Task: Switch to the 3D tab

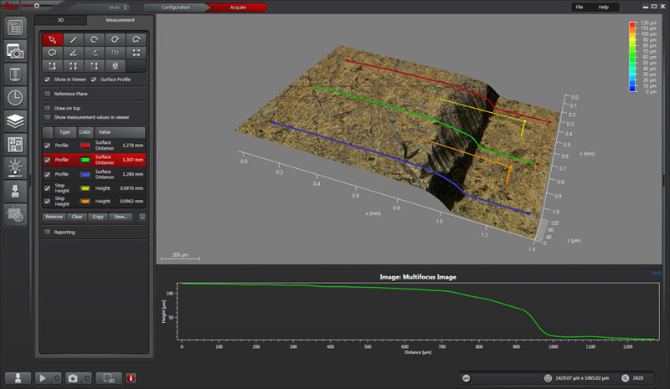Action: click(x=60, y=19)
